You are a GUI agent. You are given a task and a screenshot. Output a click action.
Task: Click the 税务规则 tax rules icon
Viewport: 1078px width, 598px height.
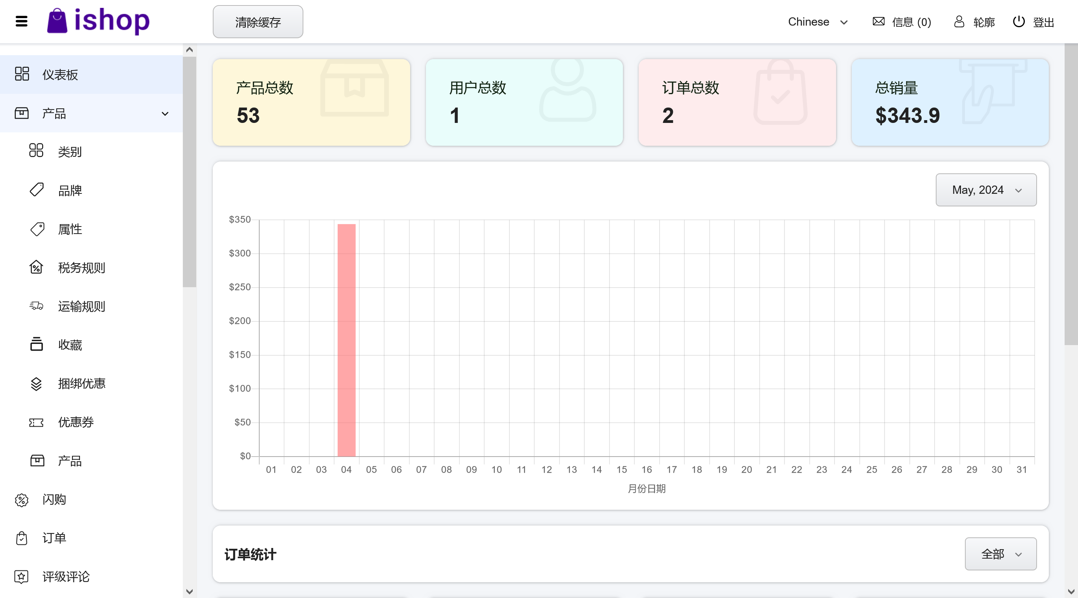tap(36, 267)
